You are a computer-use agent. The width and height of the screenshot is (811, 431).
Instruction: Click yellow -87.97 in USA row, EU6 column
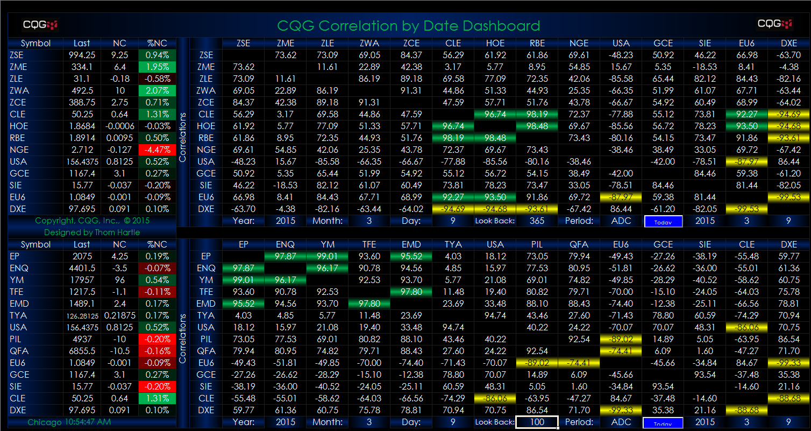point(746,161)
